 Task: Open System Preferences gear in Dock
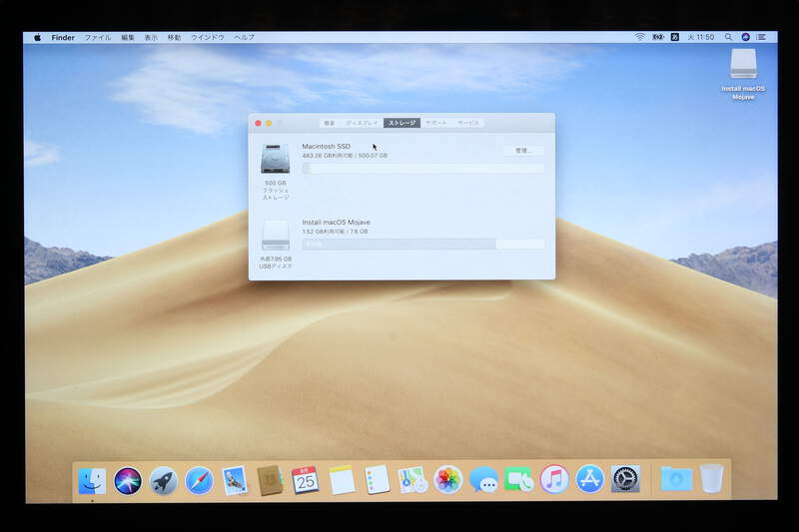625,479
